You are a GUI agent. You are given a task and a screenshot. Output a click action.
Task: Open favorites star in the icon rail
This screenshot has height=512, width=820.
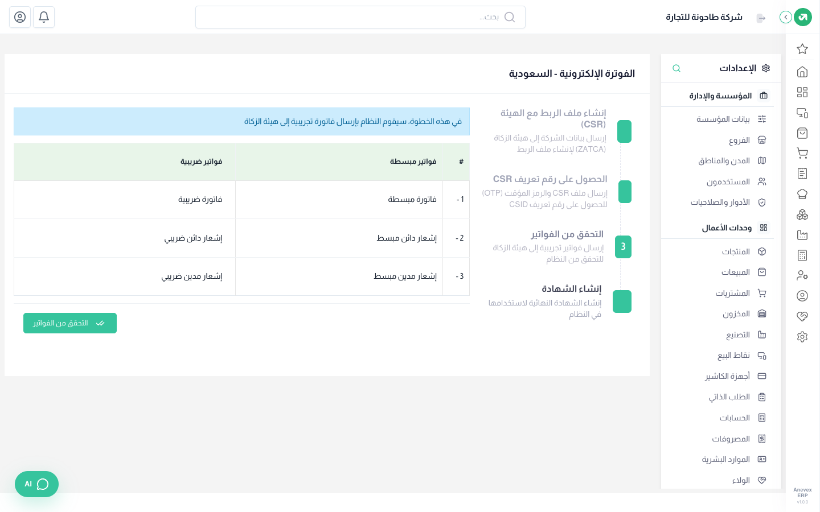coord(802,49)
